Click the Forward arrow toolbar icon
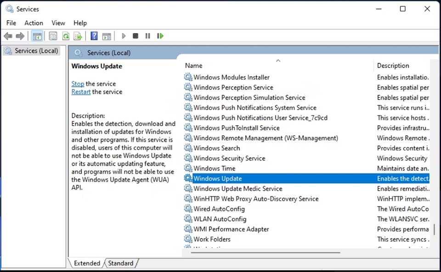 tap(20, 36)
